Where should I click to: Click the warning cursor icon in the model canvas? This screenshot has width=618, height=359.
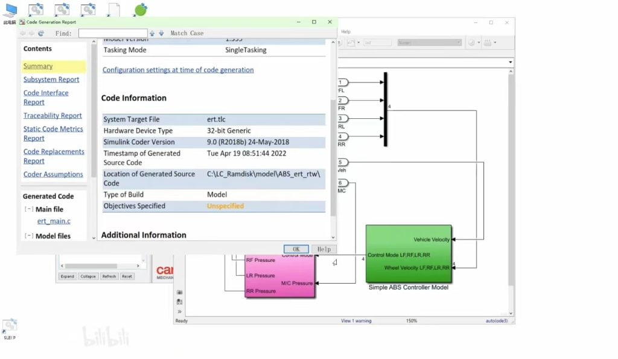click(336, 262)
